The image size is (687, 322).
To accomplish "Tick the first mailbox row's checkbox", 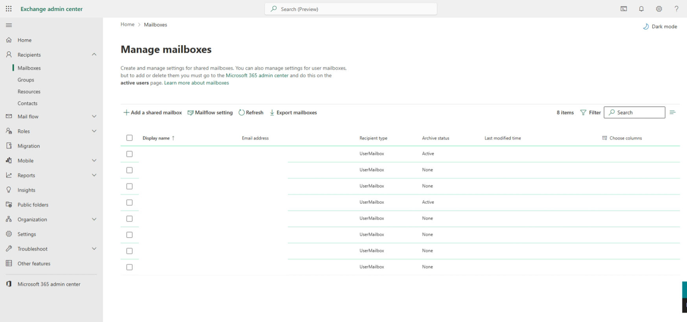I will coord(129,154).
